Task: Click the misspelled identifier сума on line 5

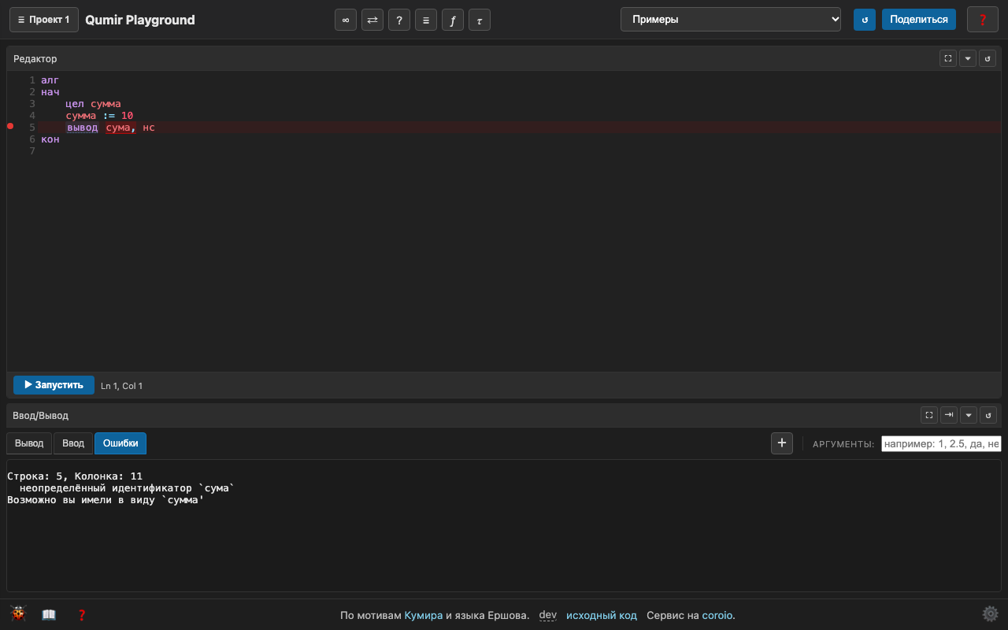Action: 118,128
